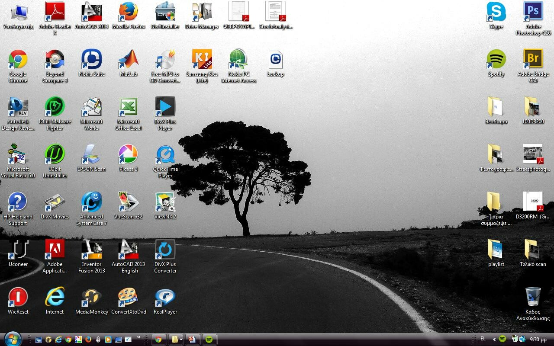Select the Inventor Fusion 2013 icon
This screenshot has width=554, height=346.
92,250
